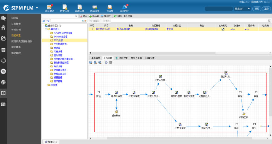Viewport: 272px width, 144px height.
Task: Enable the 工作区 checkbox
Action: click(x=101, y=21)
